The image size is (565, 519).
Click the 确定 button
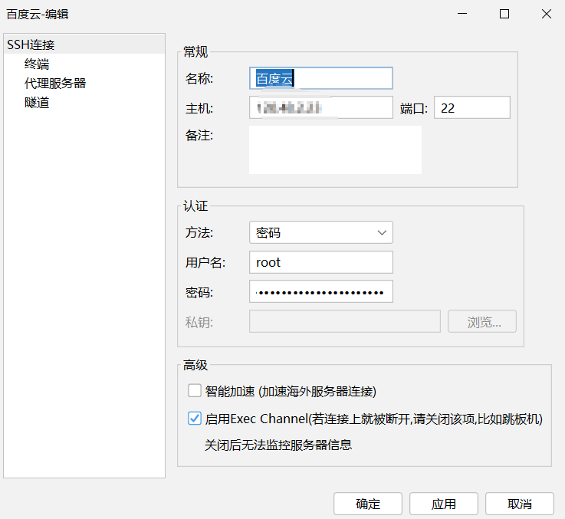pos(367,504)
